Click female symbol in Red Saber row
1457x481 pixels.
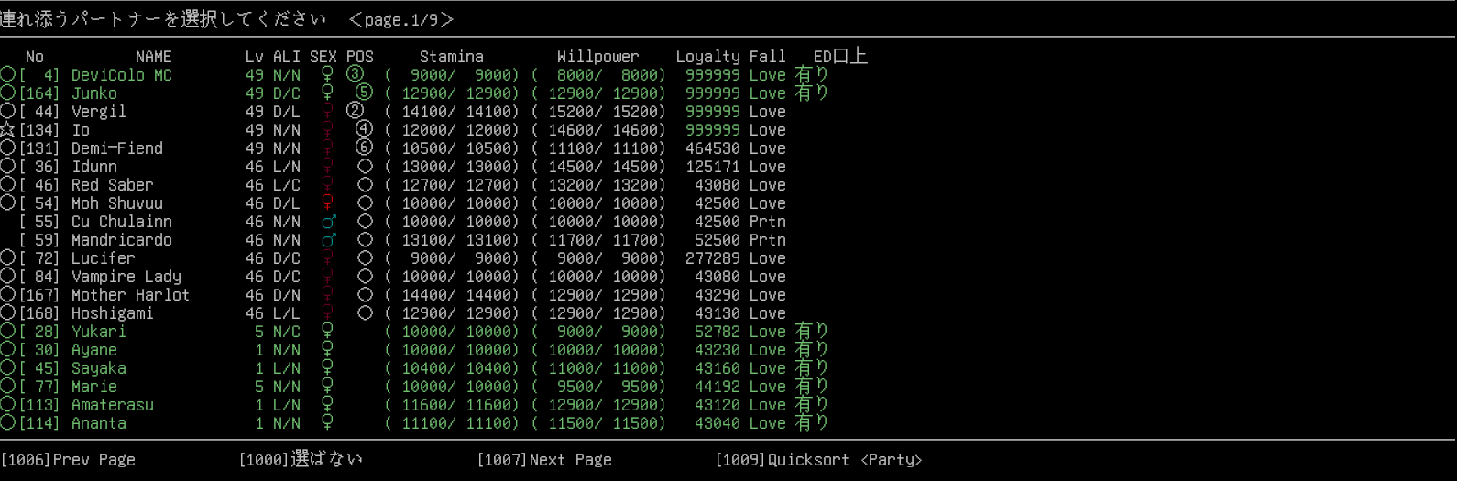click(328, 185)
